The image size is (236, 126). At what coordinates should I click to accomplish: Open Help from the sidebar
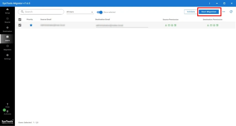click(x=7, y=106)
